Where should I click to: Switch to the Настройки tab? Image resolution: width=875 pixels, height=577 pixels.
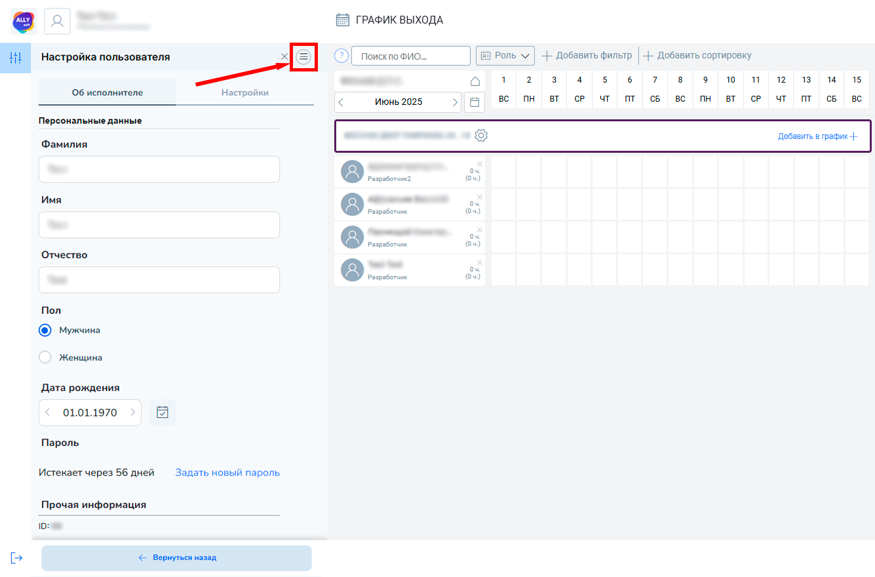244,92
